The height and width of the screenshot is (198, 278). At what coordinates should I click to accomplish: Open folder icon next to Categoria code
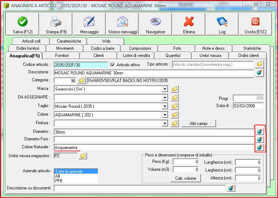[81, 81]
